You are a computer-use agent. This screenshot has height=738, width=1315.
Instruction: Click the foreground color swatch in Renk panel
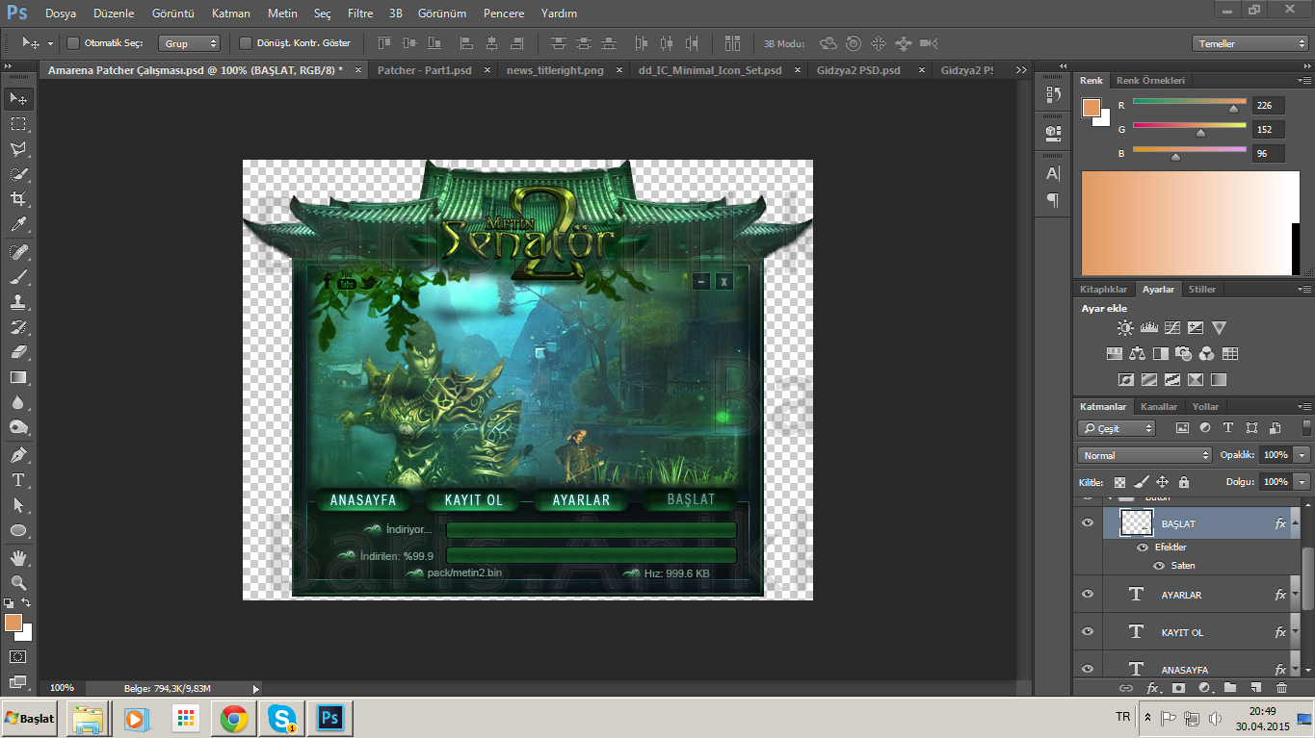pos(1091,108)
